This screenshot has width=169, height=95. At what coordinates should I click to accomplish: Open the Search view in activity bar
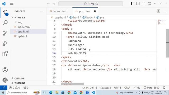tap(5, 23)
